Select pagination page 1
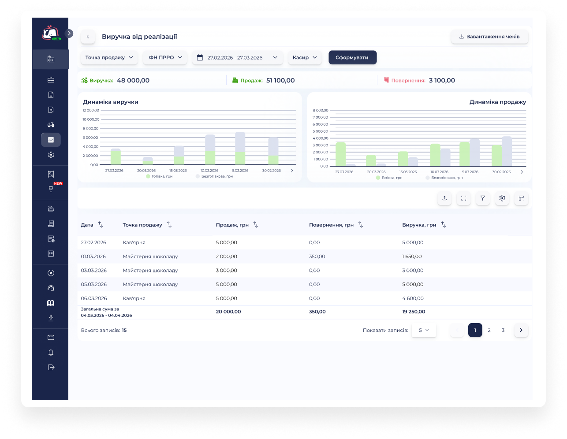This screenshot has height=439, width=567. coord(475,330)
